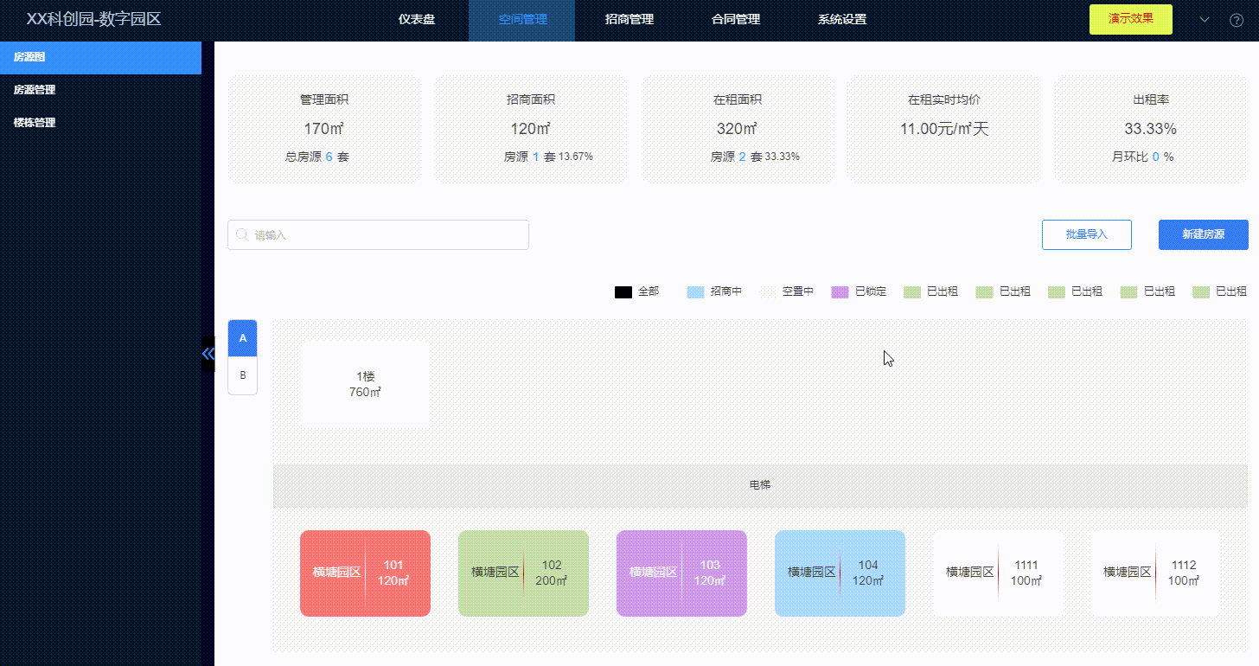Image resolution: width=1259 pixels, height=666 pixels.
Task: Open room card 104 120㎡
Action: pyautogui.click(x=840, y=573)
